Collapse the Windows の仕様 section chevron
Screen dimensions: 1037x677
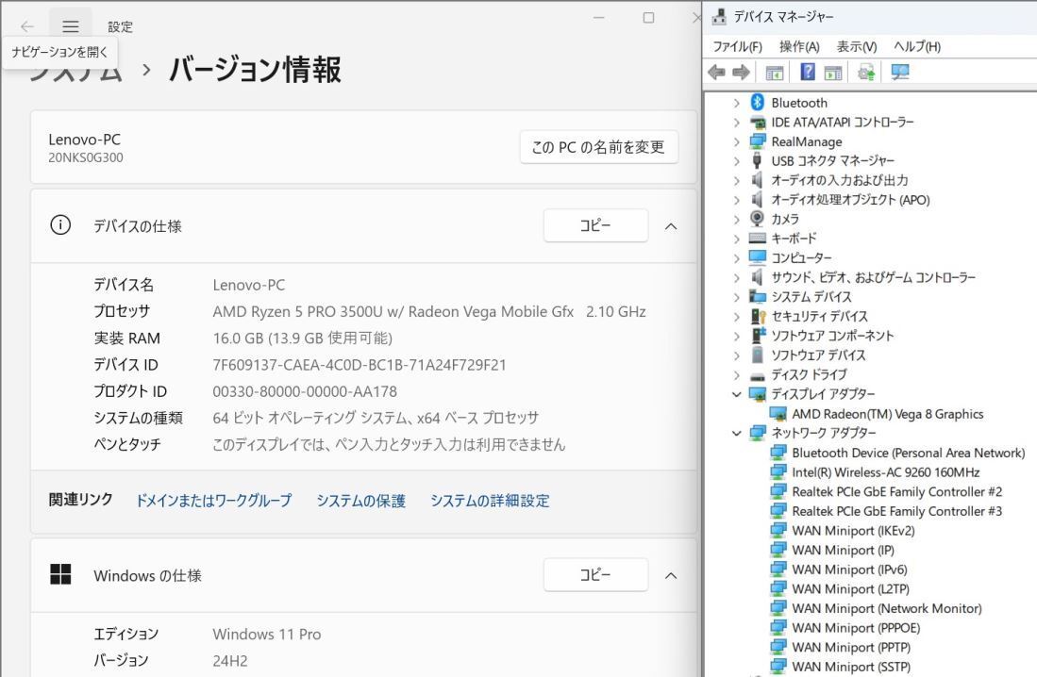[671, 575]
